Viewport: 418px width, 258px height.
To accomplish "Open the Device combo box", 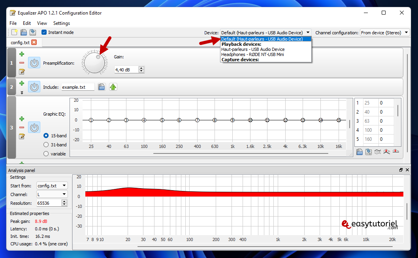I will pyautogui.click(x=265, y=32).
